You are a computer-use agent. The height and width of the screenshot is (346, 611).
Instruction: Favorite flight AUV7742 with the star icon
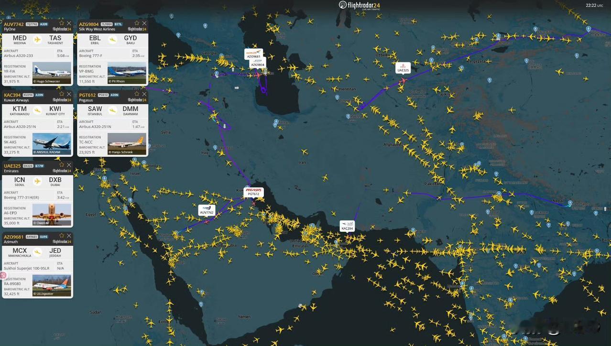(x=61, y=23)
